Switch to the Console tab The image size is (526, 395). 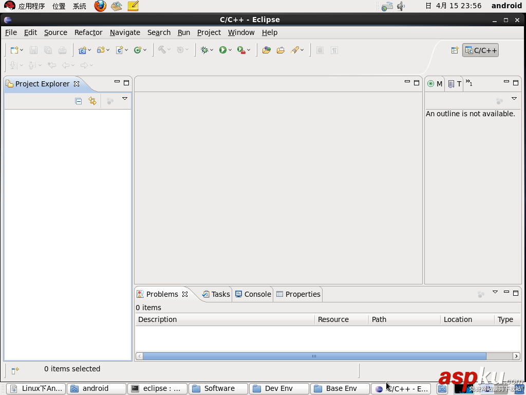[x=253, y=294]
